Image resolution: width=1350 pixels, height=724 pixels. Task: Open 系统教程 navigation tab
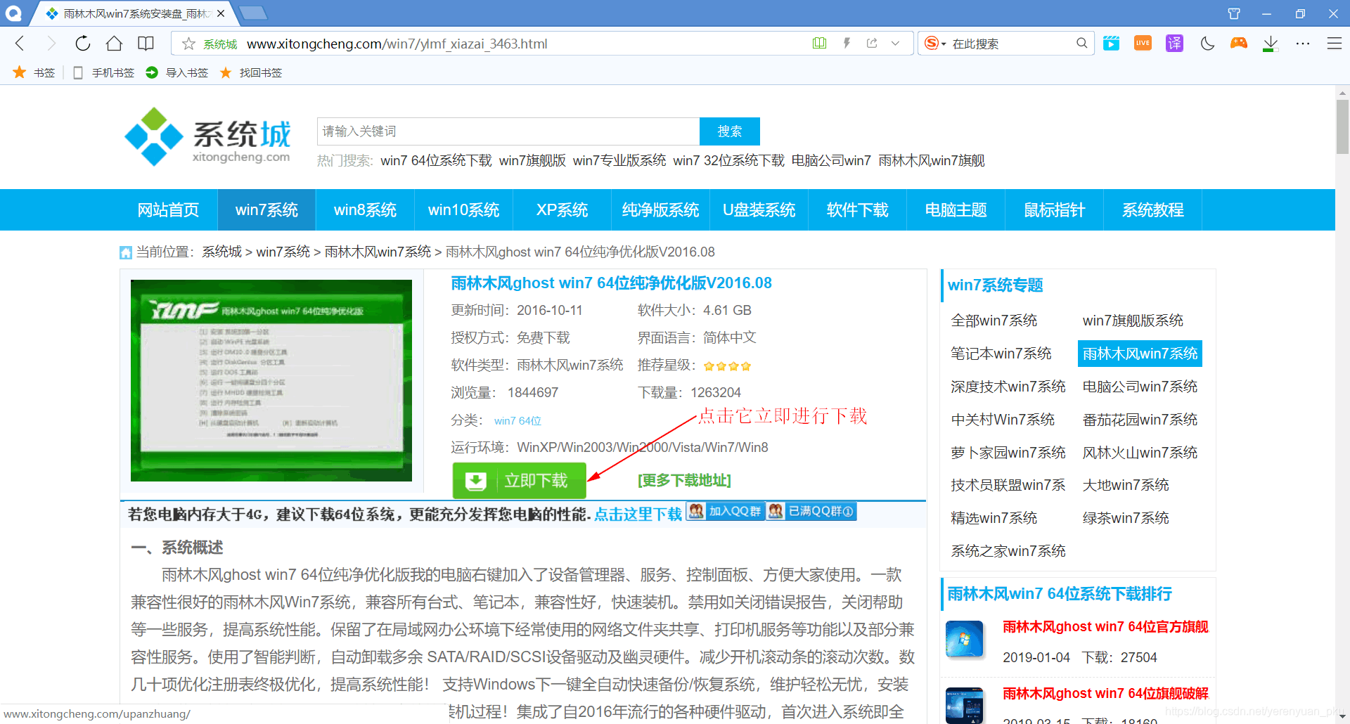[x=1152, y=210]
